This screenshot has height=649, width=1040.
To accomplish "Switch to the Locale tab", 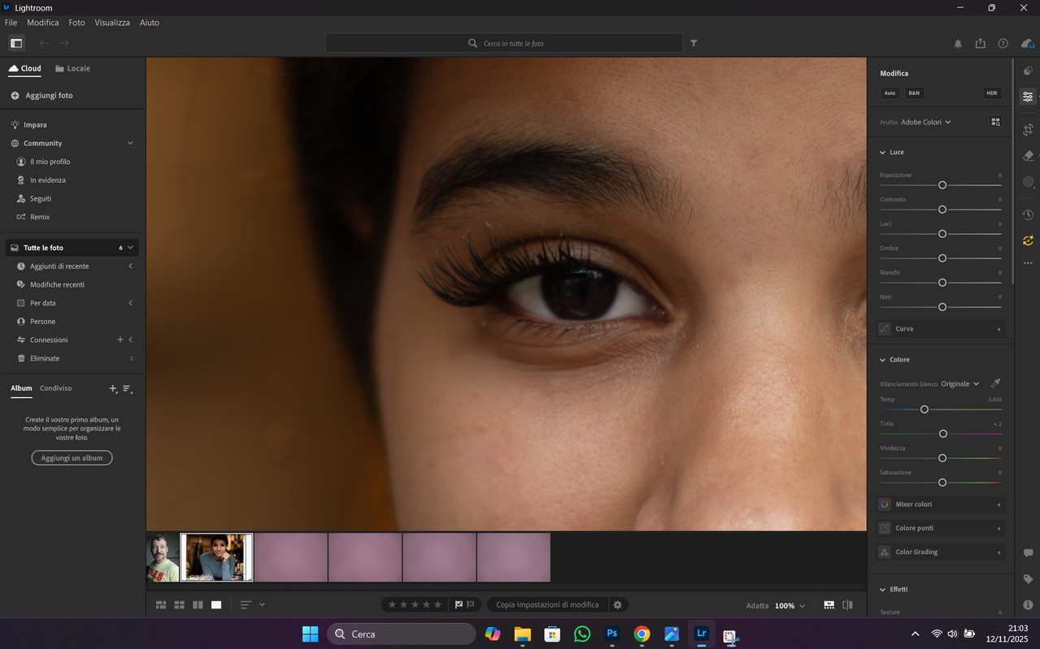I will tap(72, 69).
